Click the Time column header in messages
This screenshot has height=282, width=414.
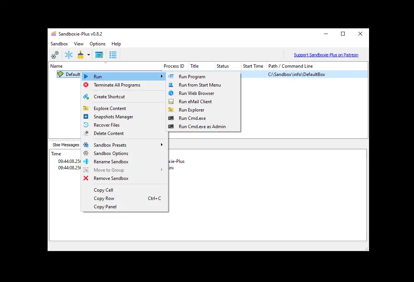pos(56,154)
